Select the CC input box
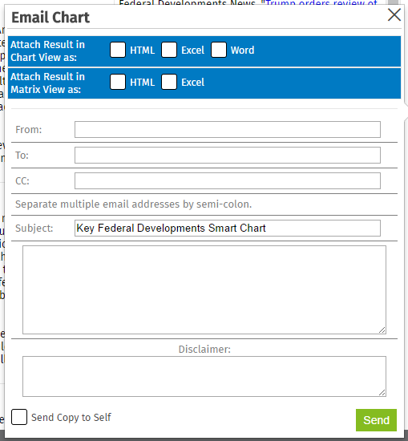The image size is (408, 441). click(228, 181)
